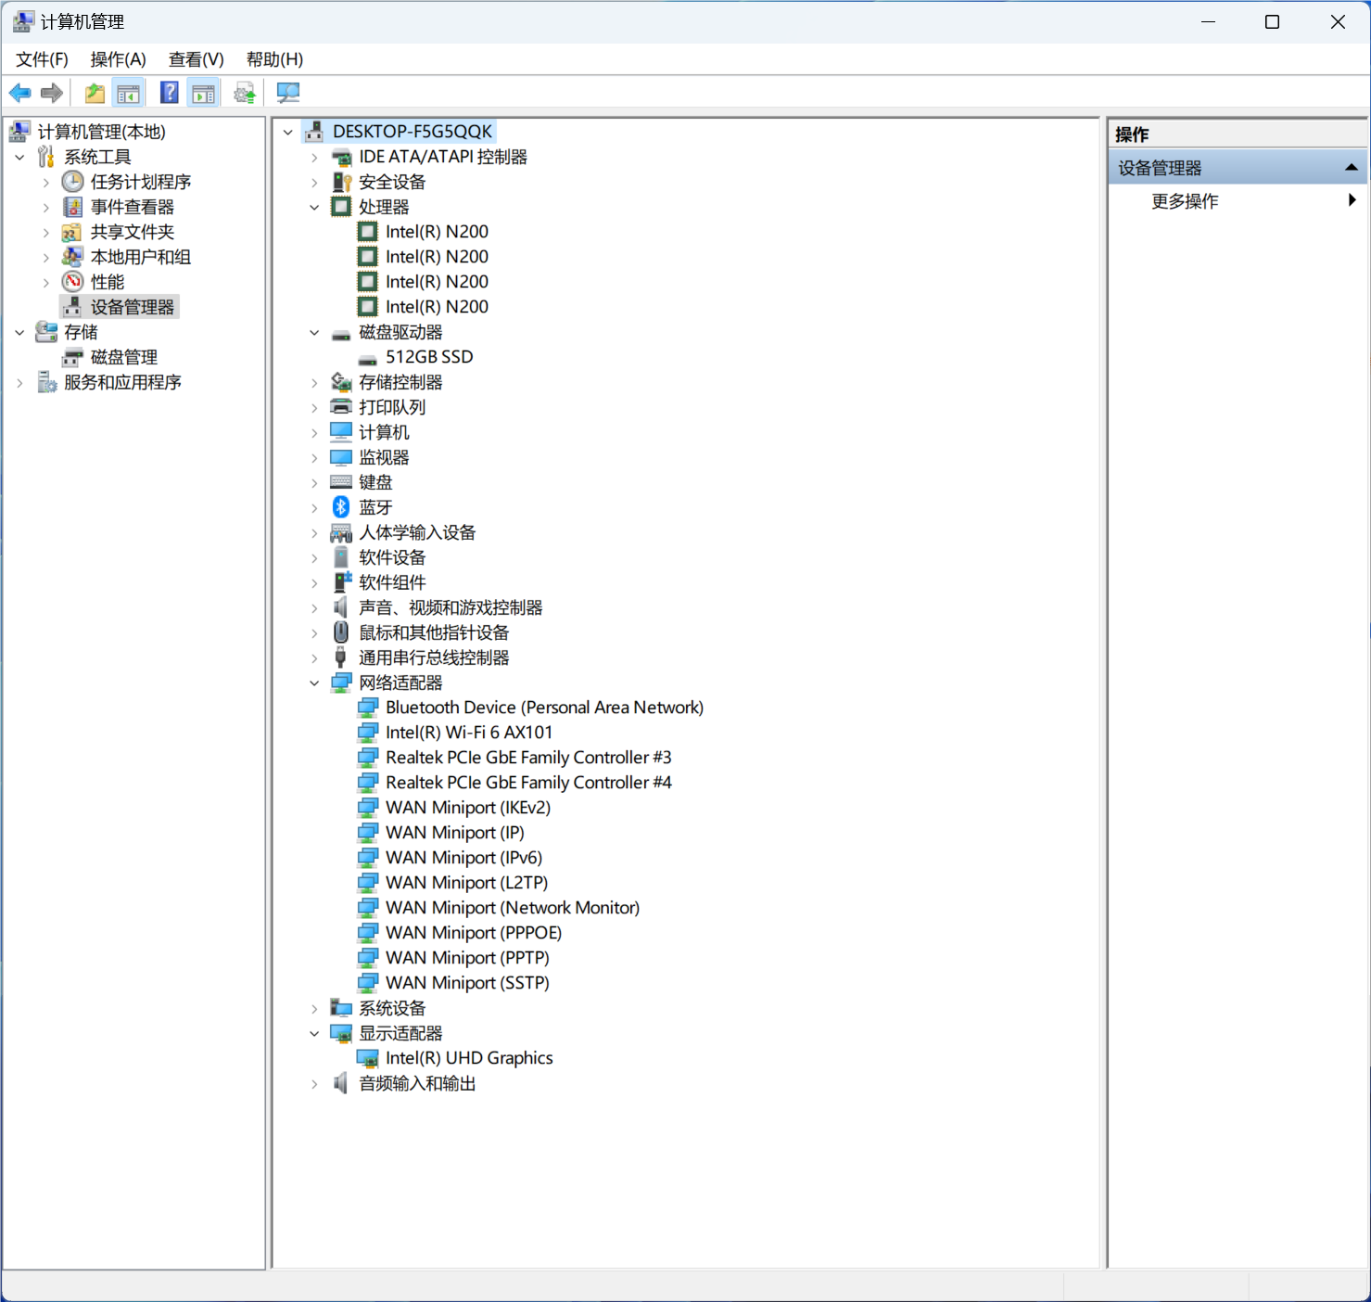This screenshot has height=1302, width=1371.
Task: Select Intel(R) Wi-Fi 6 AX101 adapter
Action: pyautogui.click(x=468, y=733)
